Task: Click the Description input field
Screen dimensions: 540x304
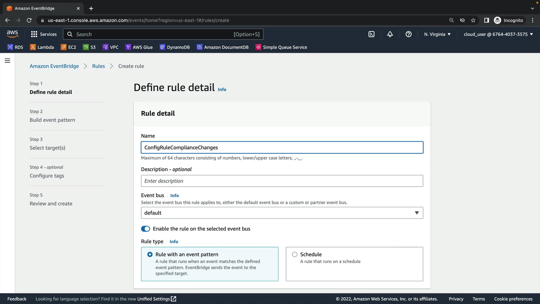Action: pyautogui.click(x=282, y=181)
